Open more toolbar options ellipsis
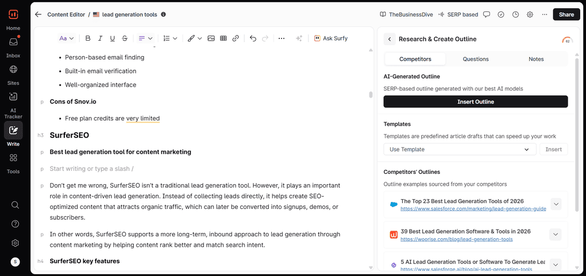586x276 pixels. (282, 38)
